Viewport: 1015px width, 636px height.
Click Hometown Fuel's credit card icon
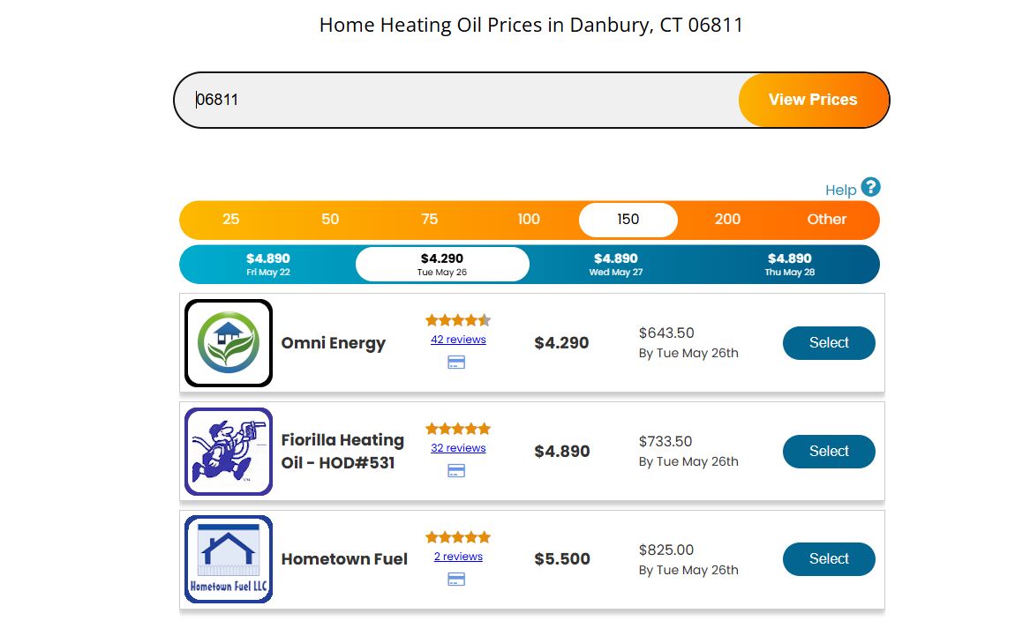456,579
